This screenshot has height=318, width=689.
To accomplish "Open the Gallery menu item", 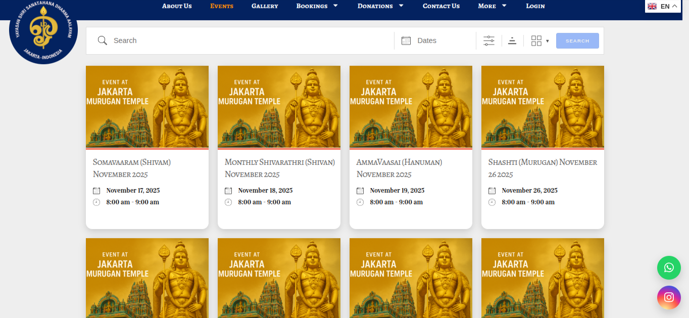I will [x=265, y=6].
